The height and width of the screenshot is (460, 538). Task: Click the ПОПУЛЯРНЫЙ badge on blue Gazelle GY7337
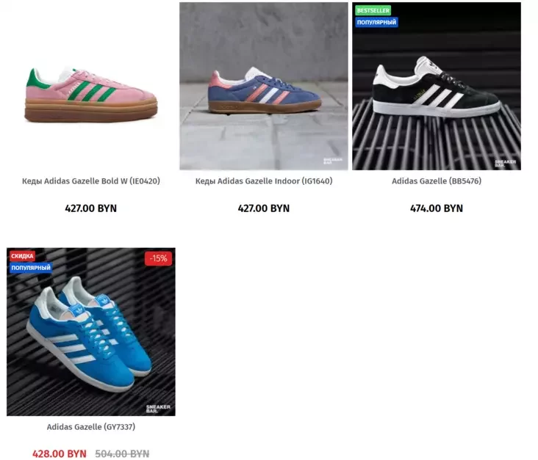pos(31,268)
